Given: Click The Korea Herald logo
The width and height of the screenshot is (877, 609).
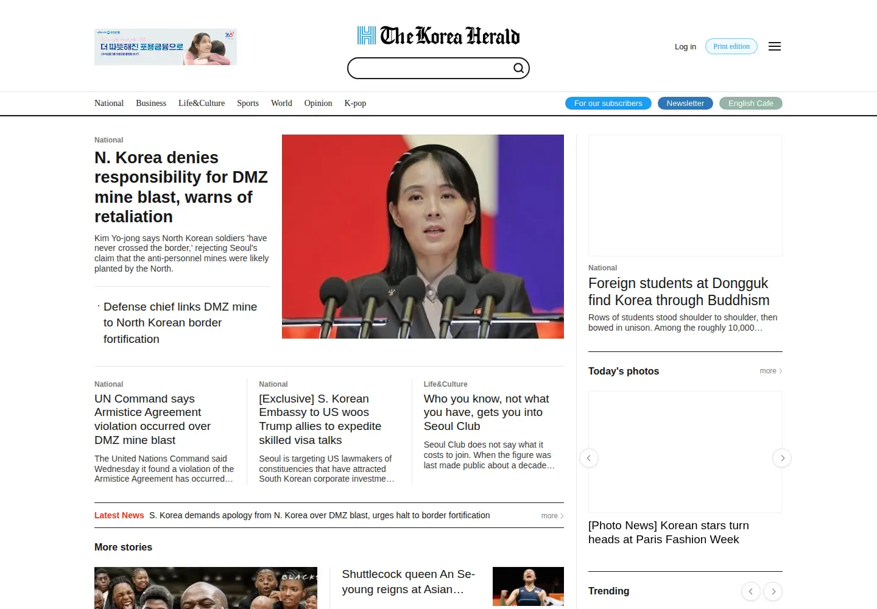Looking at the screenshot, I should (438, 36).
